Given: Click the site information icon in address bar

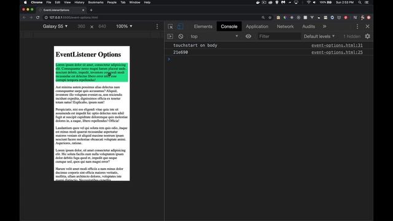Looking at the screenshot, I should pos(46,18).
